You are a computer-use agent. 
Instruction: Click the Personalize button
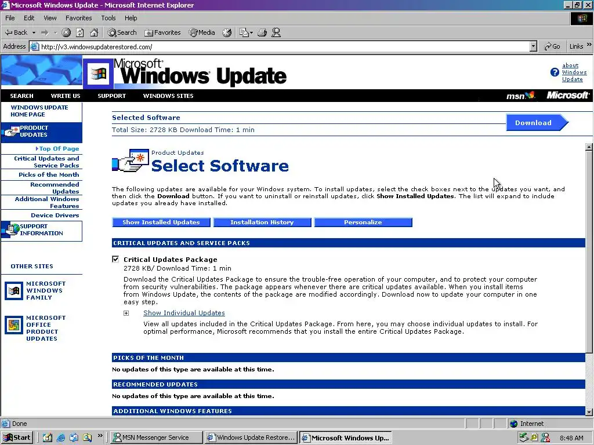click(x=363, y=222)
